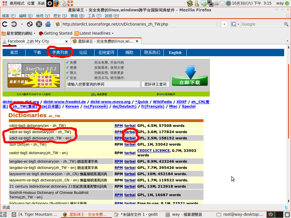The width and height of the screenshot is (291, 218).
Task: Open the 字典列表 navigation item
Action: tap(60, 52)
